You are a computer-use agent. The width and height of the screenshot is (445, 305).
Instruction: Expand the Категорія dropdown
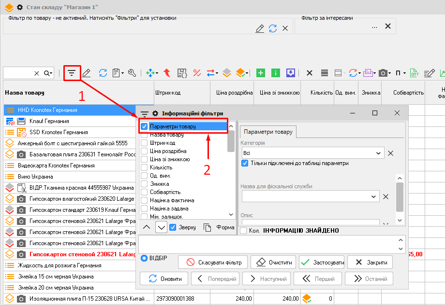[x=379, y=153]
